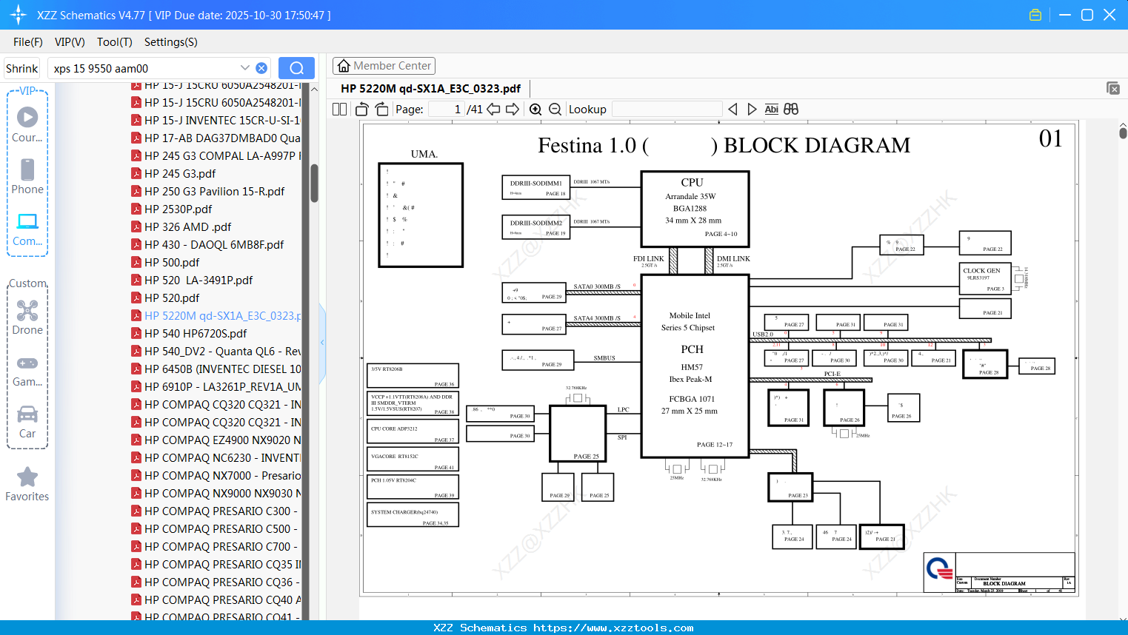
Task: Zoom out of the schematic
Action: click(555, 109)
